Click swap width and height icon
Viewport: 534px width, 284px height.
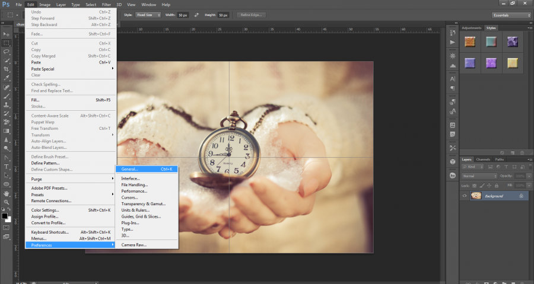tap(196, 15)
